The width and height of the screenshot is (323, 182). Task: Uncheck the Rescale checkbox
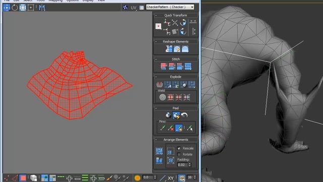(179, 148)
